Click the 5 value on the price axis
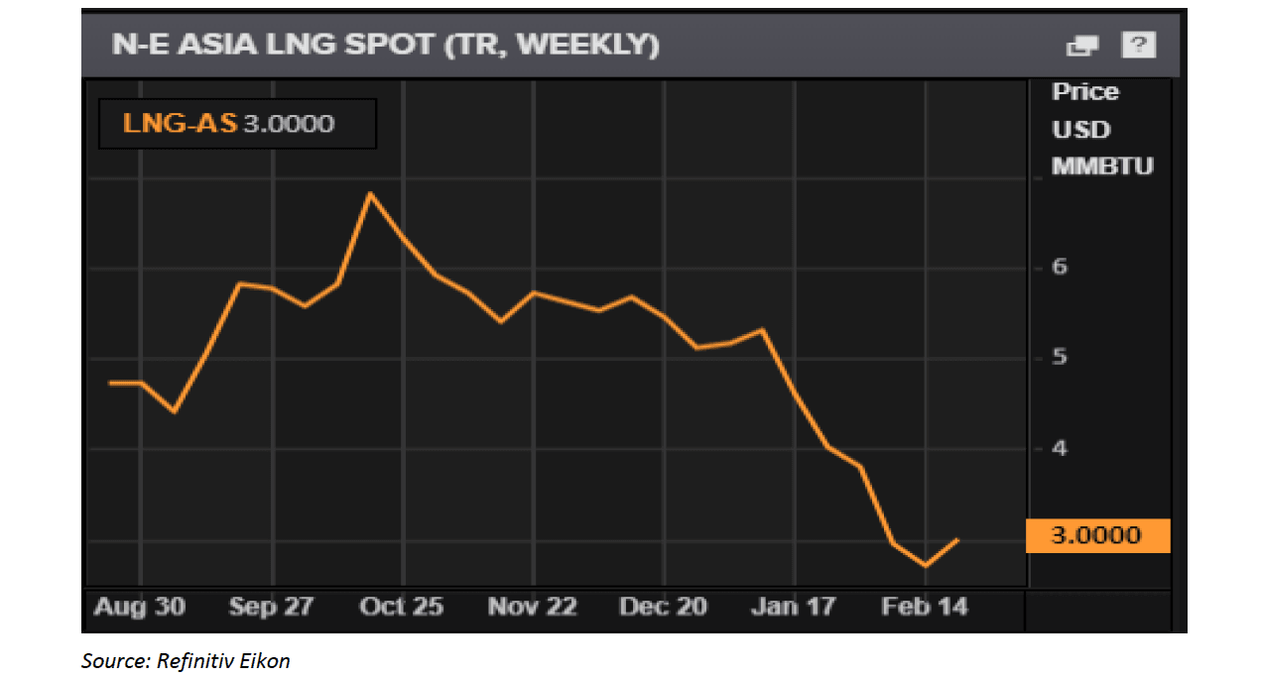Image resolution: width=1261 pixels, height=678 pixels. [x=1060, y=357]
